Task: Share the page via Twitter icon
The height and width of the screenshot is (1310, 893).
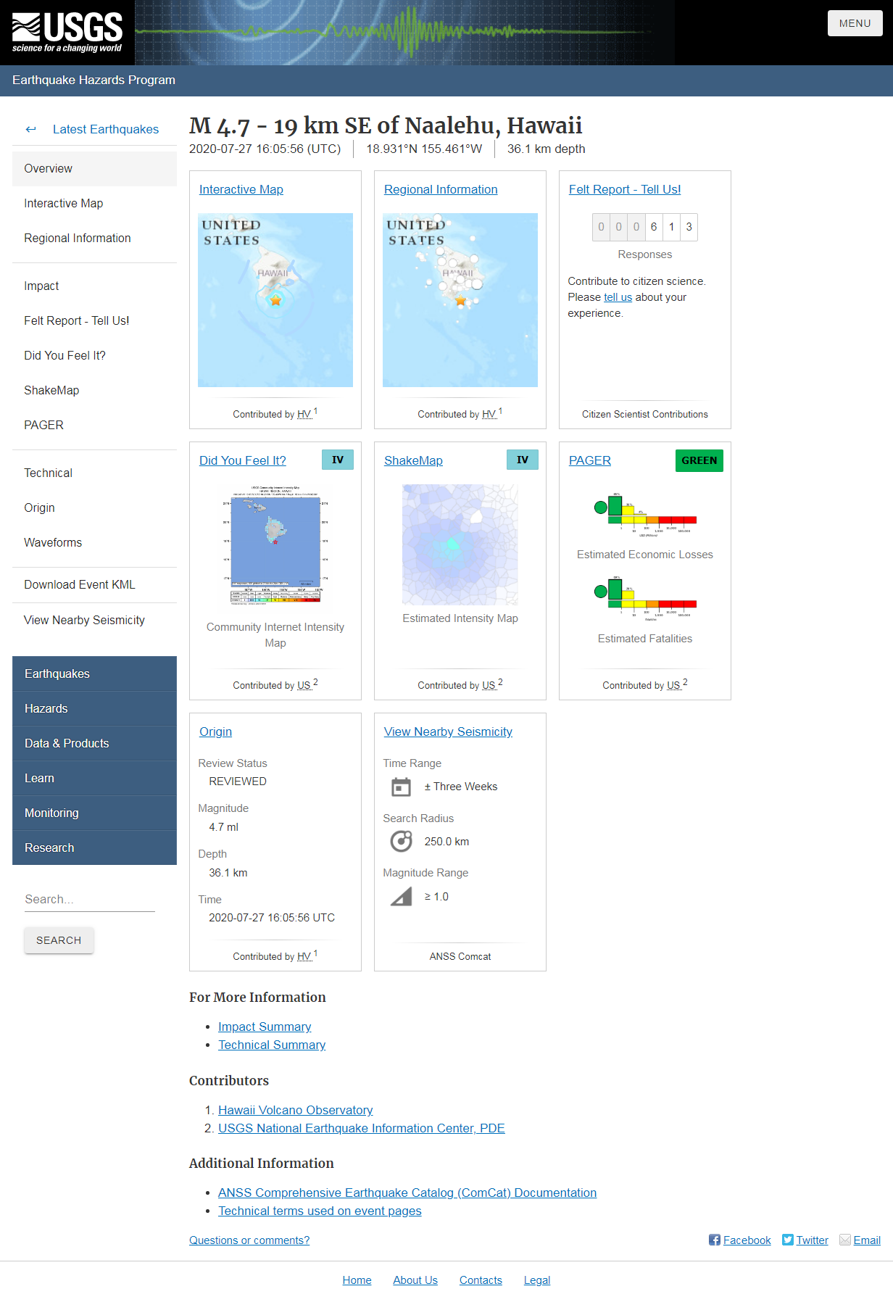Action: (x=788, y=1240)
